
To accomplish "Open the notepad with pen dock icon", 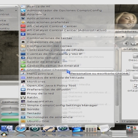I will tap(105, 129).
